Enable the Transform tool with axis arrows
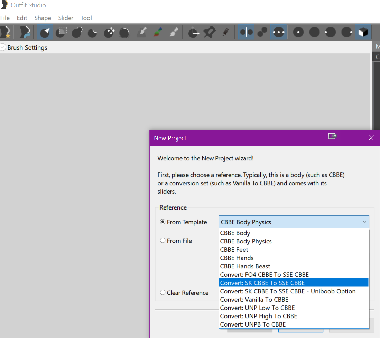The width and height of the screenshot is (380, 338). 194,32
